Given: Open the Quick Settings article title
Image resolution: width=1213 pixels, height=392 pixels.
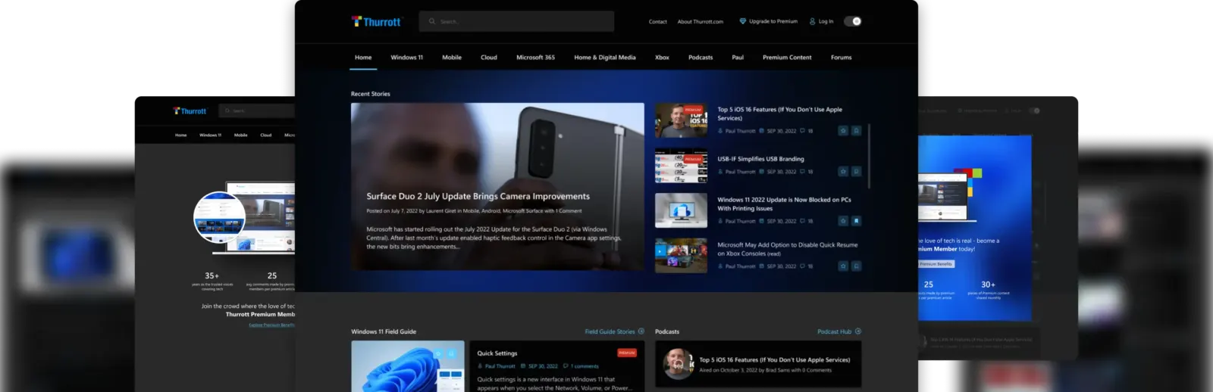Looking at the screenshot, I should coord(497,353).
